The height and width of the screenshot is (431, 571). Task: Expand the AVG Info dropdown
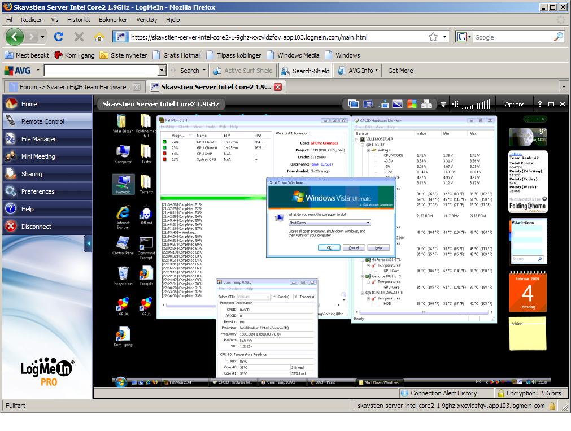(376, 70)
